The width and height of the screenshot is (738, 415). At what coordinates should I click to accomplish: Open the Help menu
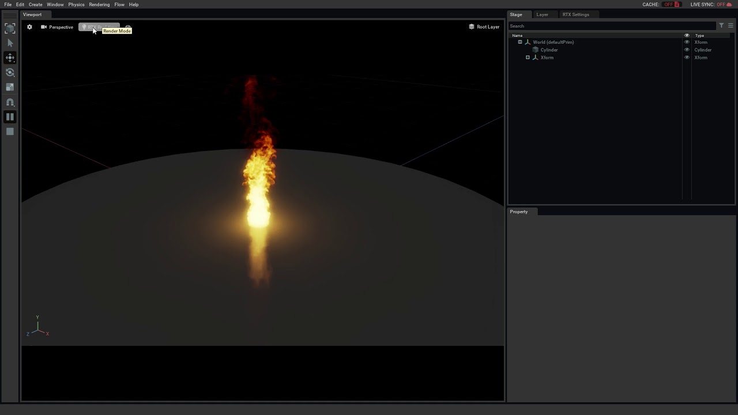[x=134, y=5]
